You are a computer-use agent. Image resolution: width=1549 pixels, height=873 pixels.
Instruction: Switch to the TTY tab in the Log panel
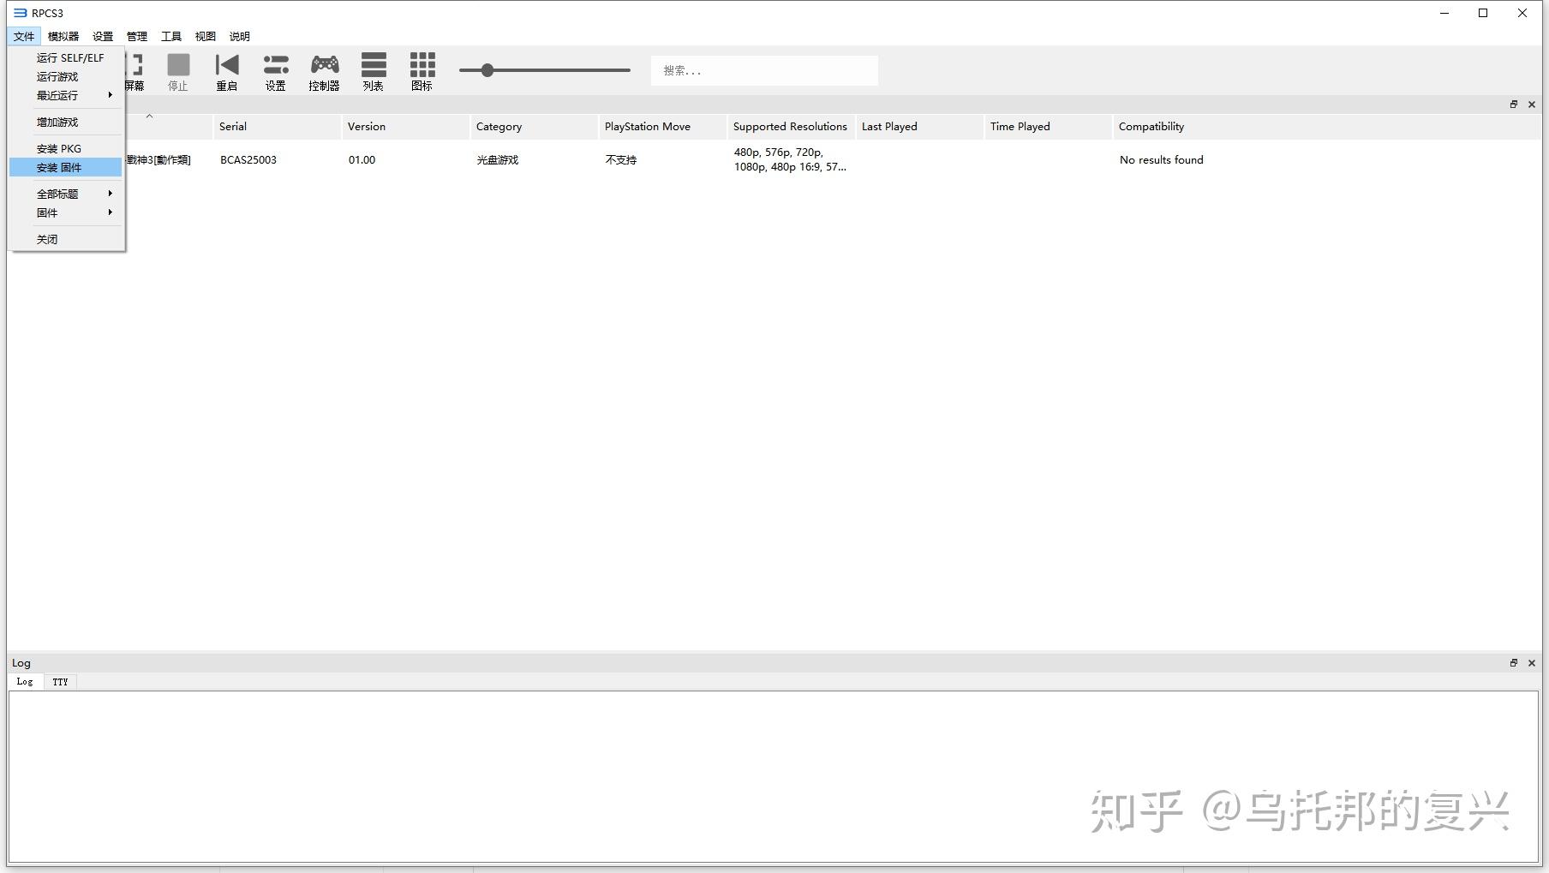pyautogui.click(x=59, y=681)
